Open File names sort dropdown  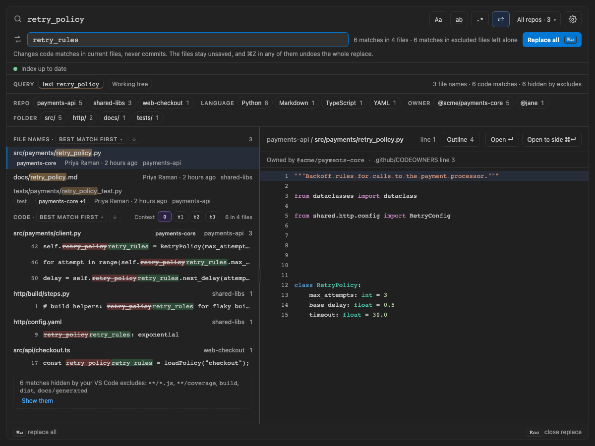click(x=91, y=139)
